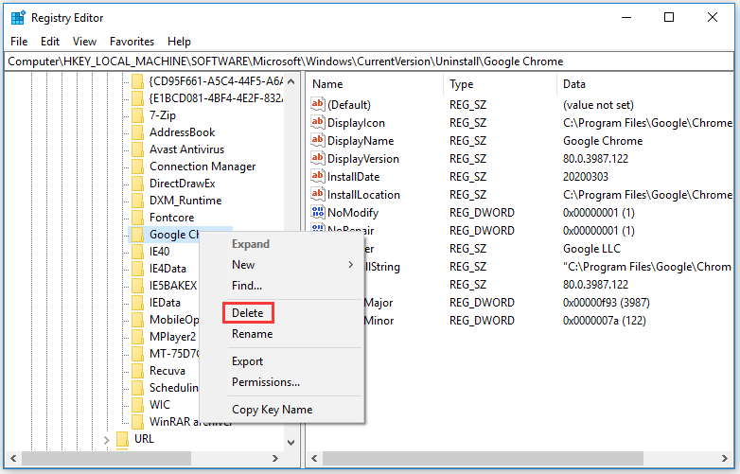Select the InstallDate value name
This screenshot has width=740, height=474.
click(x=354, y=176)
